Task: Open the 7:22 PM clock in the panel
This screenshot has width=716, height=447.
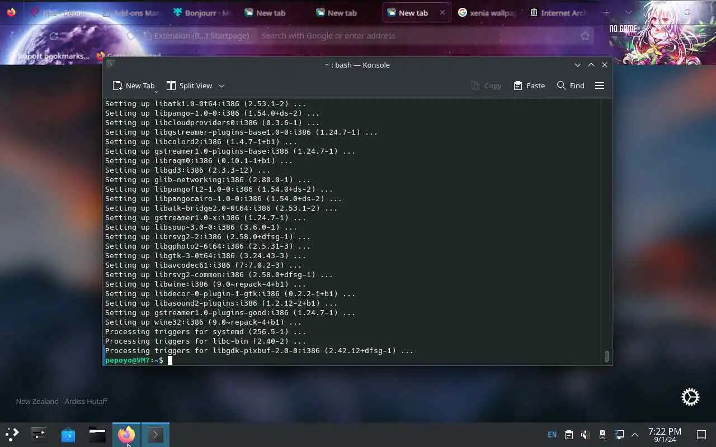Action: 665,435
